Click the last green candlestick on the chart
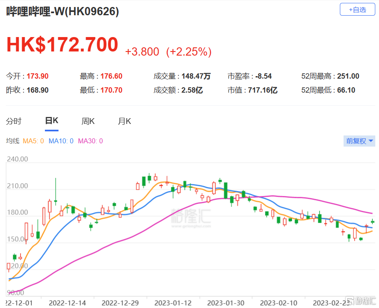Viewport: 379px width, 308px height. [372, 222]
